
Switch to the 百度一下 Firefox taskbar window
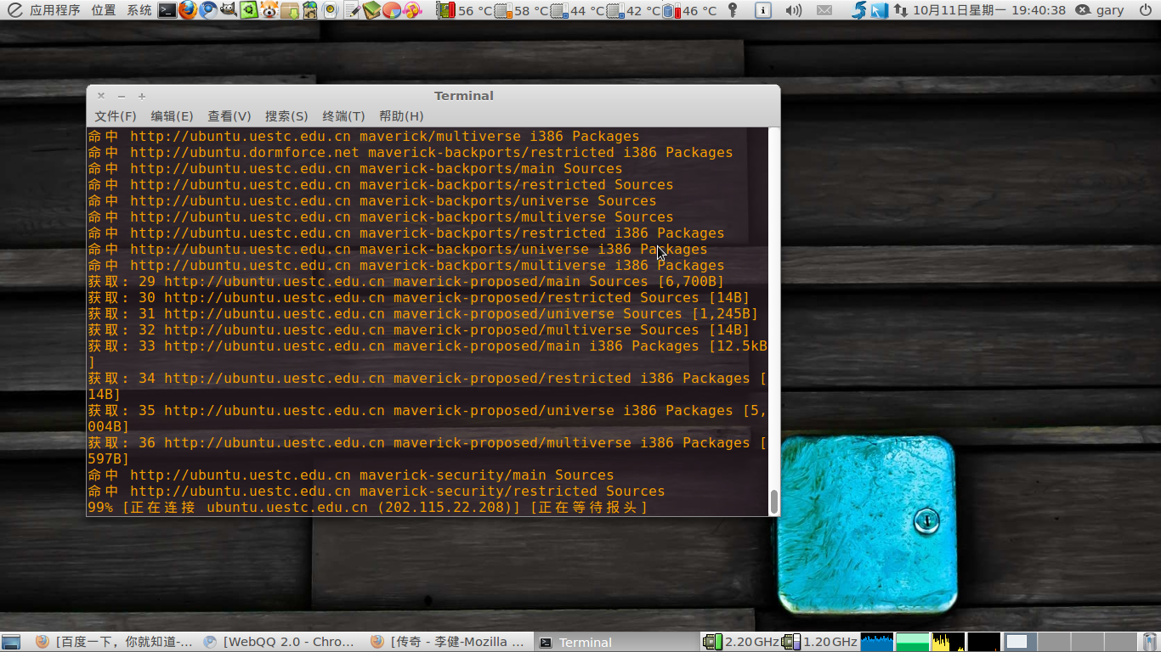pos(114,642)
